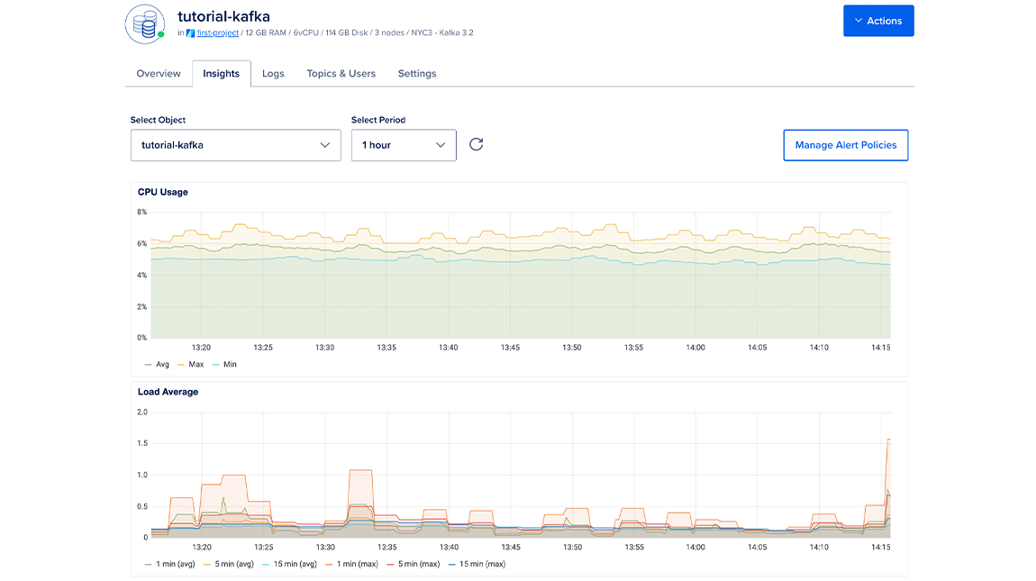Open the Actions dropdown button
The image size is (1036, 581).
click(x=878, y=21)
